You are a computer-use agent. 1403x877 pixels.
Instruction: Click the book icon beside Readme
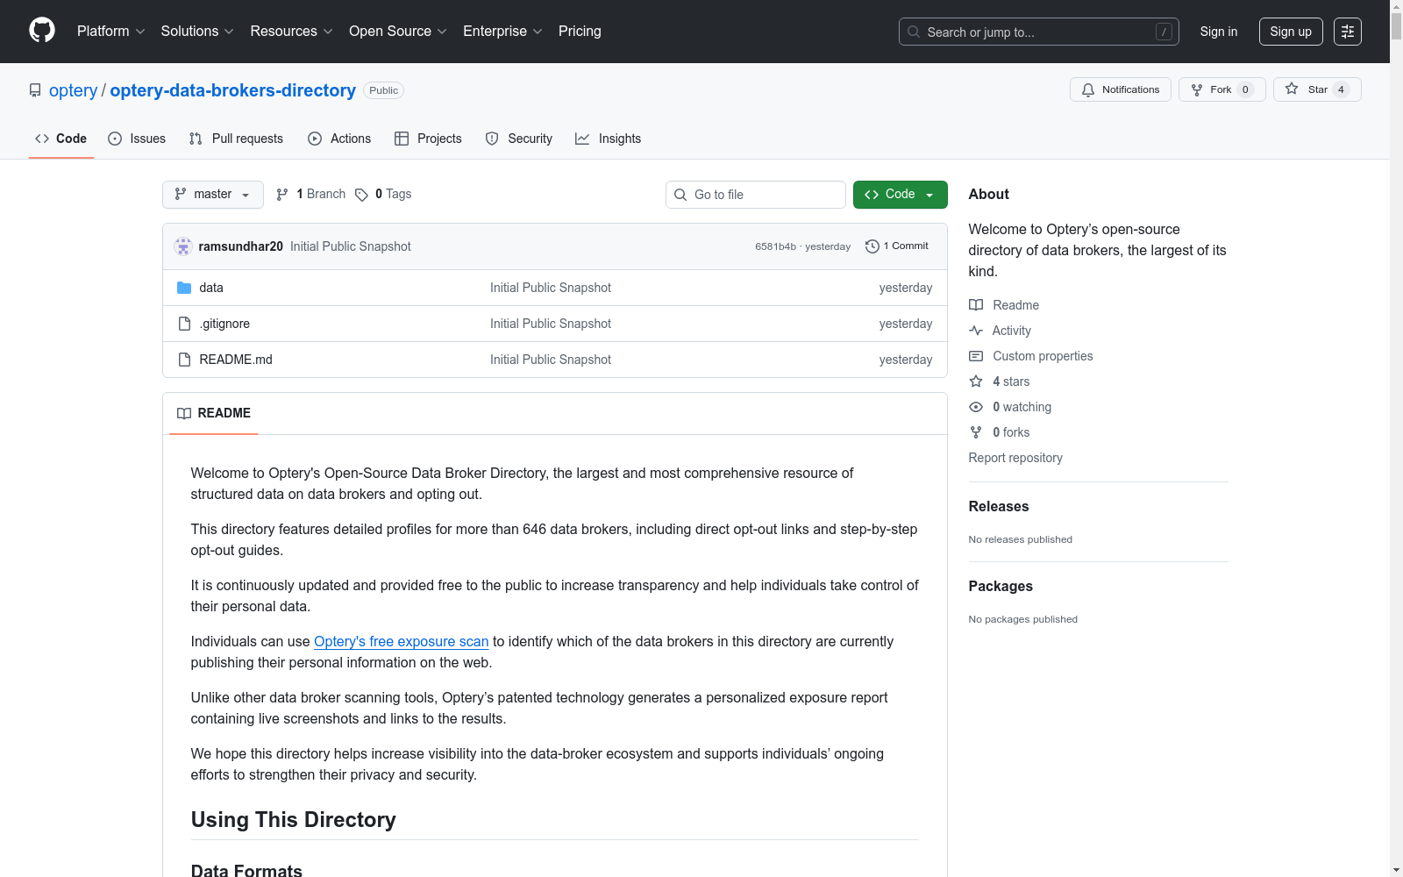[x=976, y=305]
